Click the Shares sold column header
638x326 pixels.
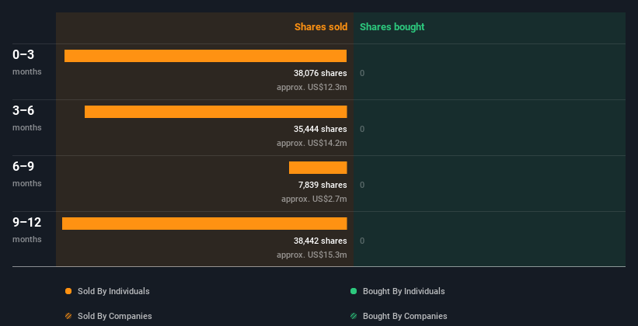click(321, 27)
